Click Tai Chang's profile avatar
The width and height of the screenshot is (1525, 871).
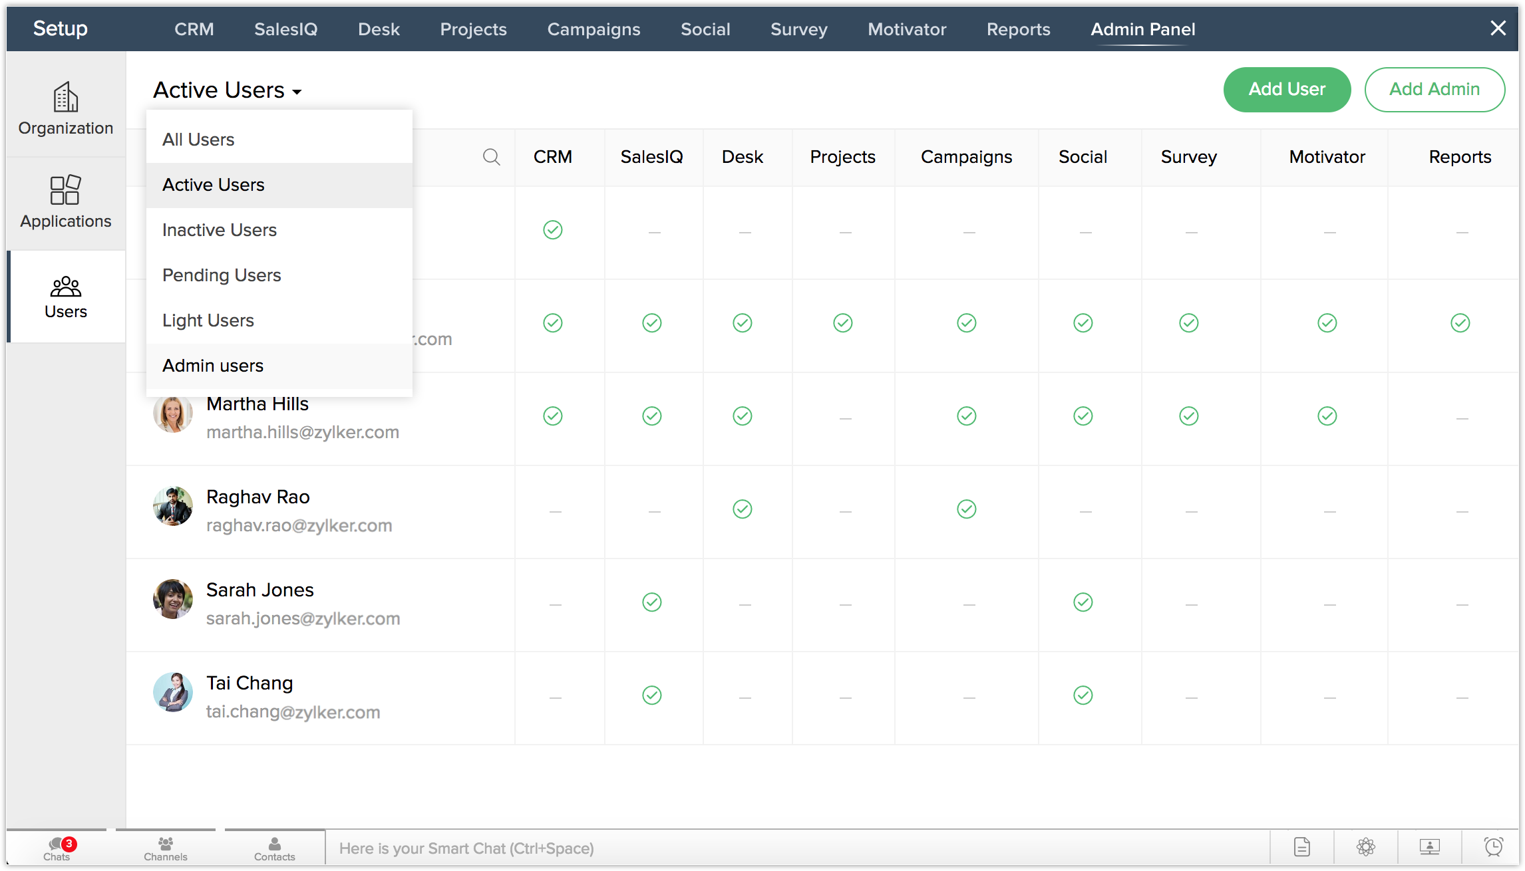[x=173, y=692]
